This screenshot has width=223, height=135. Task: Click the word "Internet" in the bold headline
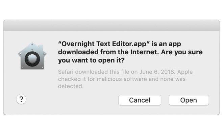point(144,52)
